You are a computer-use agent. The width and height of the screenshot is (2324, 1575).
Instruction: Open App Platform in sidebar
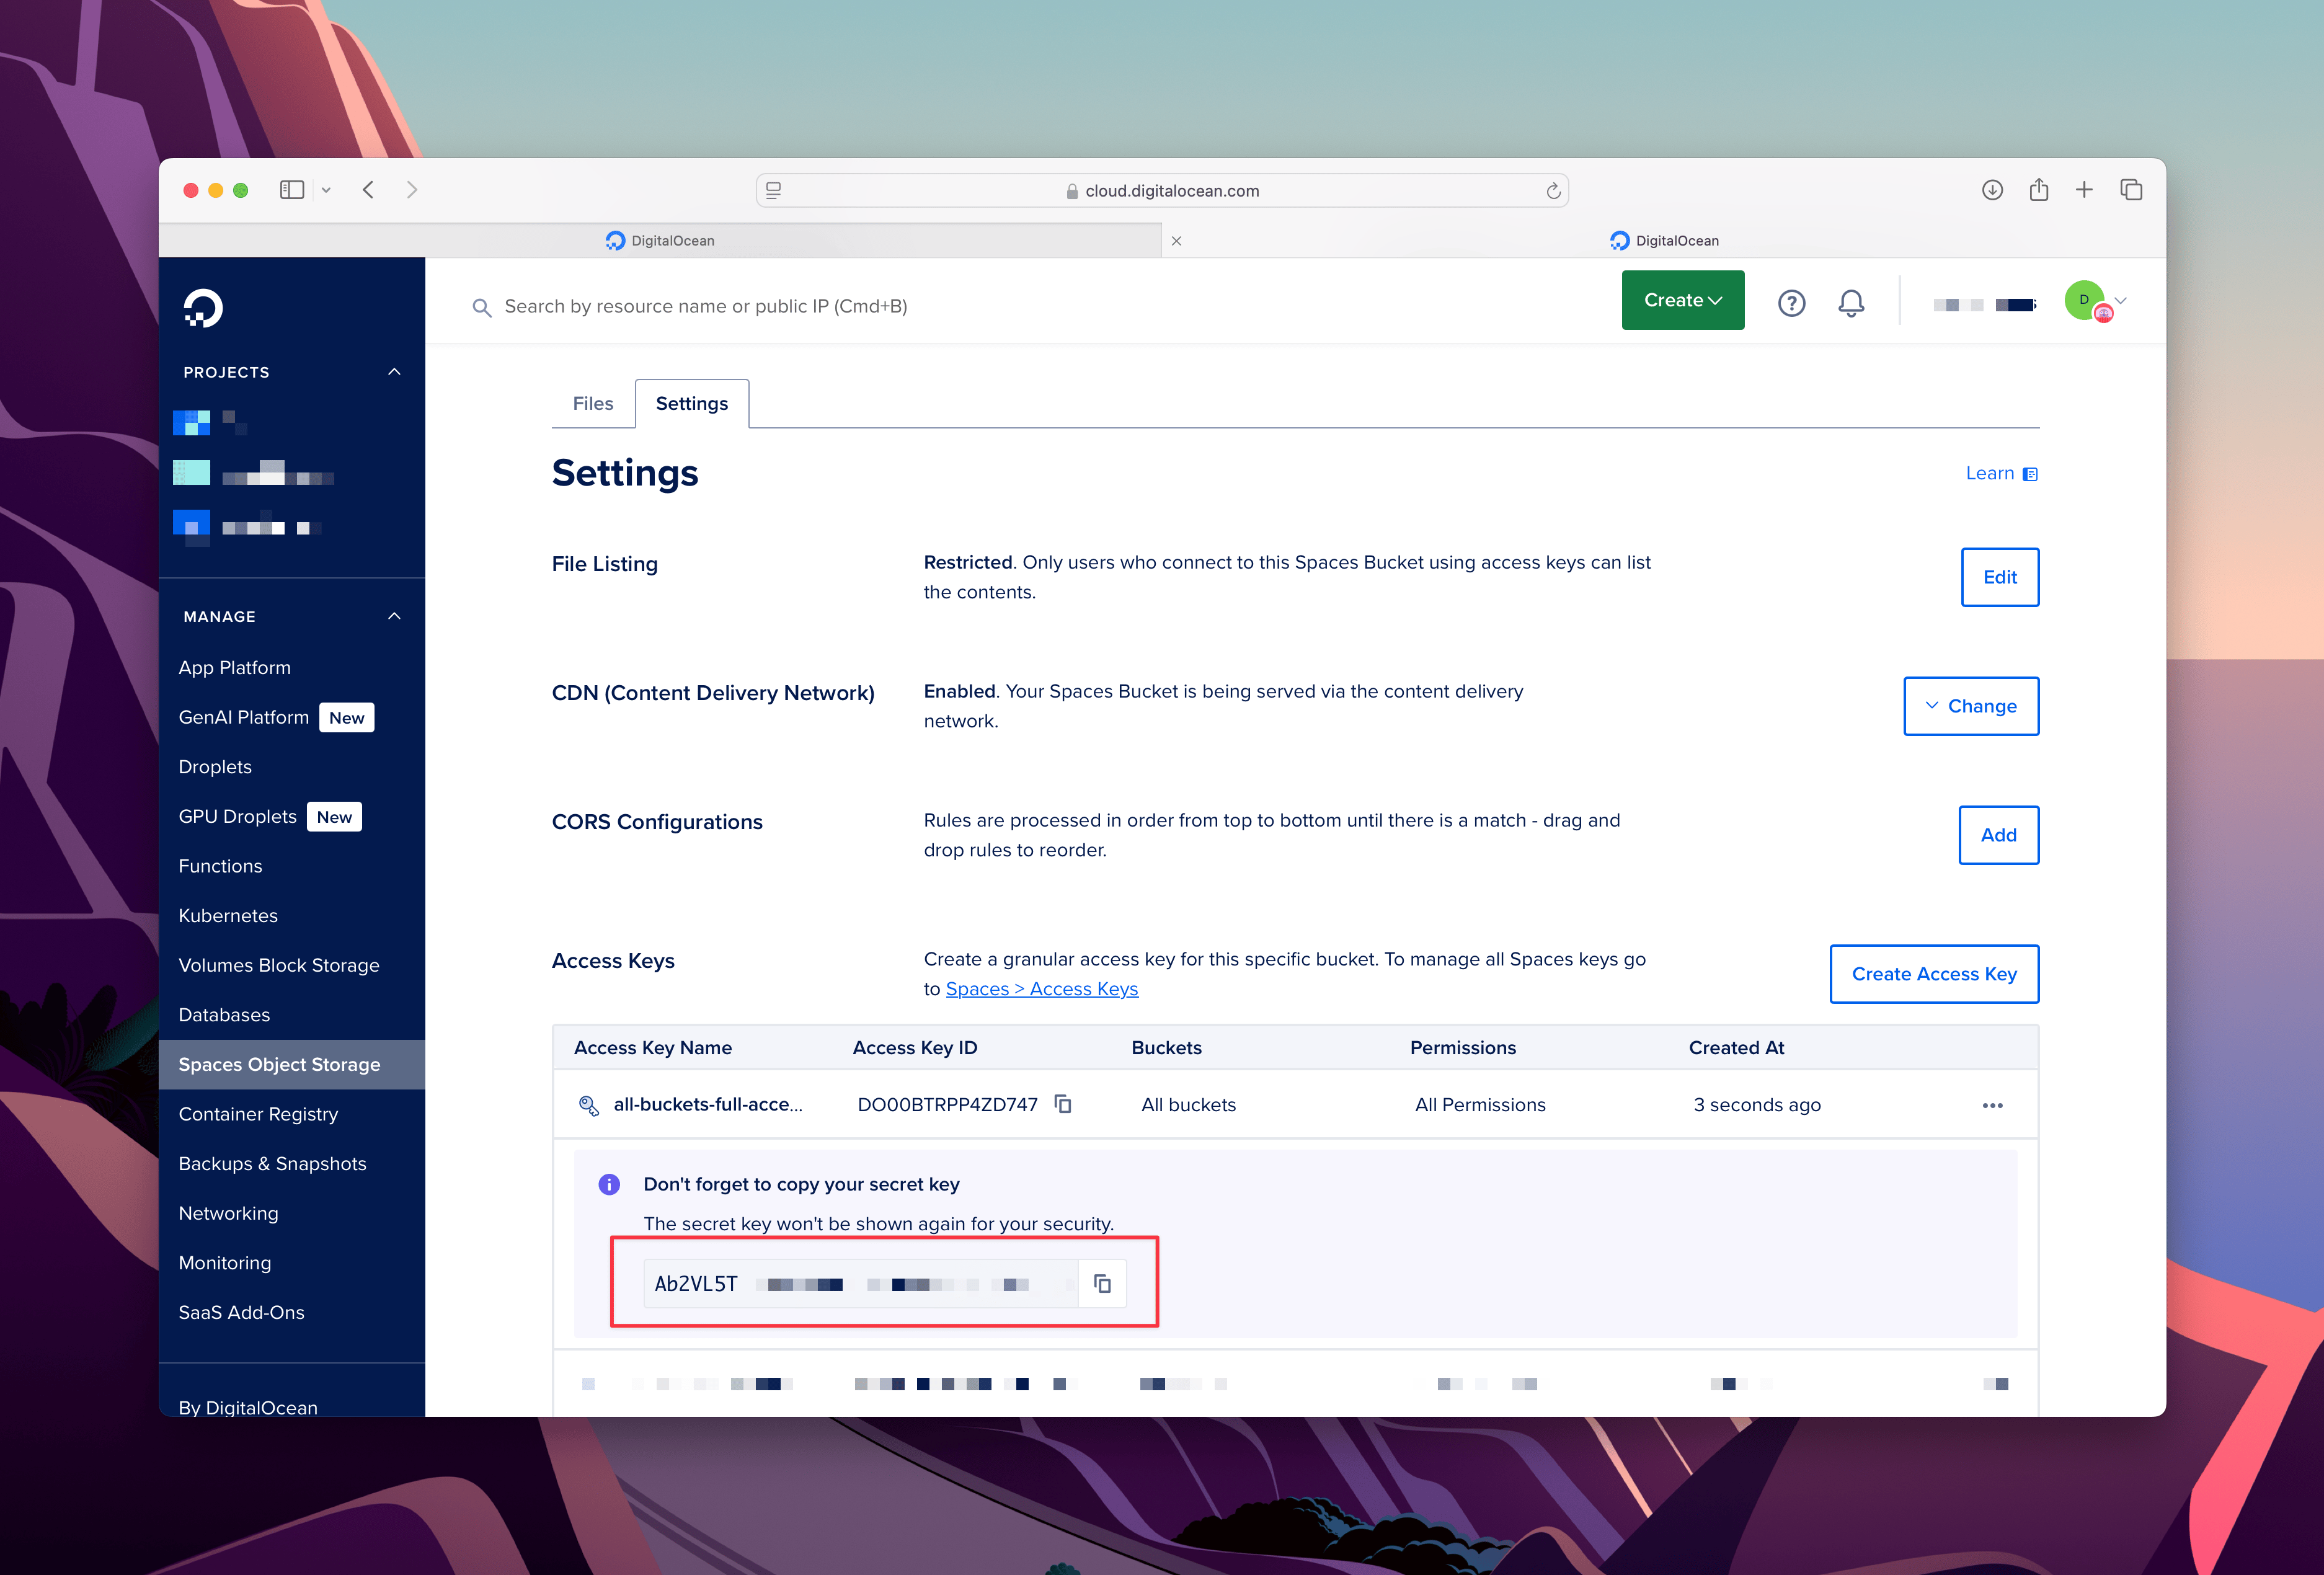(x=235, y=667)
